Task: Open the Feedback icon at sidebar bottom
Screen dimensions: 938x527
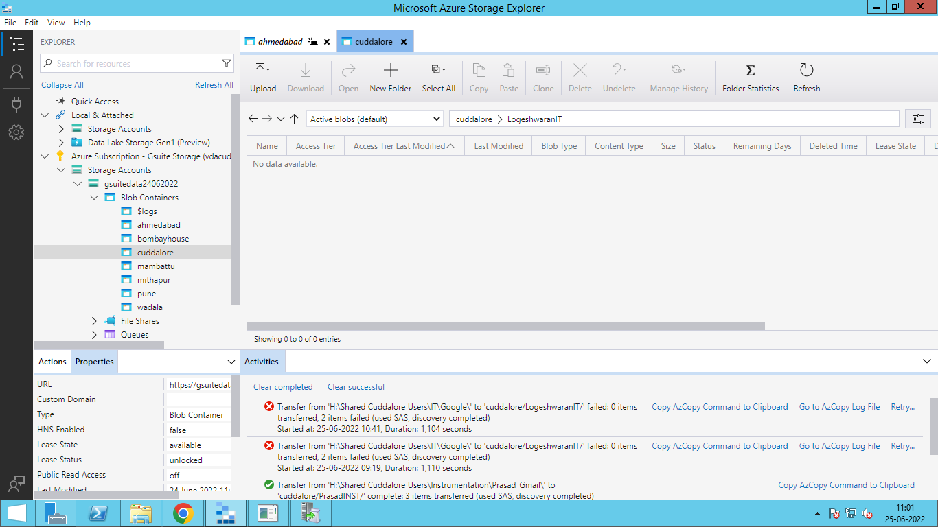Action: 16,484
